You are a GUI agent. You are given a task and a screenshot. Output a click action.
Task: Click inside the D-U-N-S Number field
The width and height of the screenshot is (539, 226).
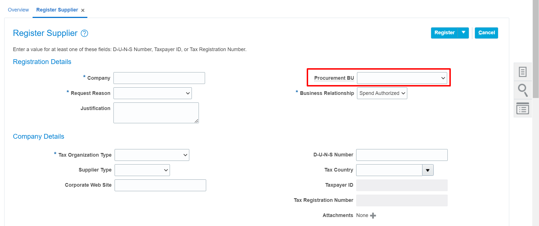click(402, 155)
